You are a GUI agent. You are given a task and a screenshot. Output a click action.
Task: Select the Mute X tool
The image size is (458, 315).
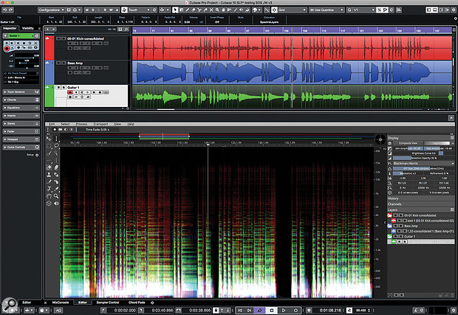pos(211,10)
